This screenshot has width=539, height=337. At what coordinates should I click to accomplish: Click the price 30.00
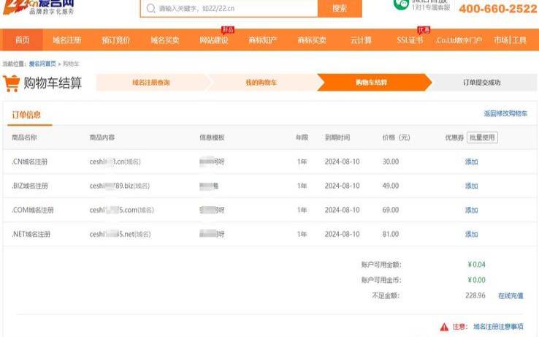(x=391, y=162)
